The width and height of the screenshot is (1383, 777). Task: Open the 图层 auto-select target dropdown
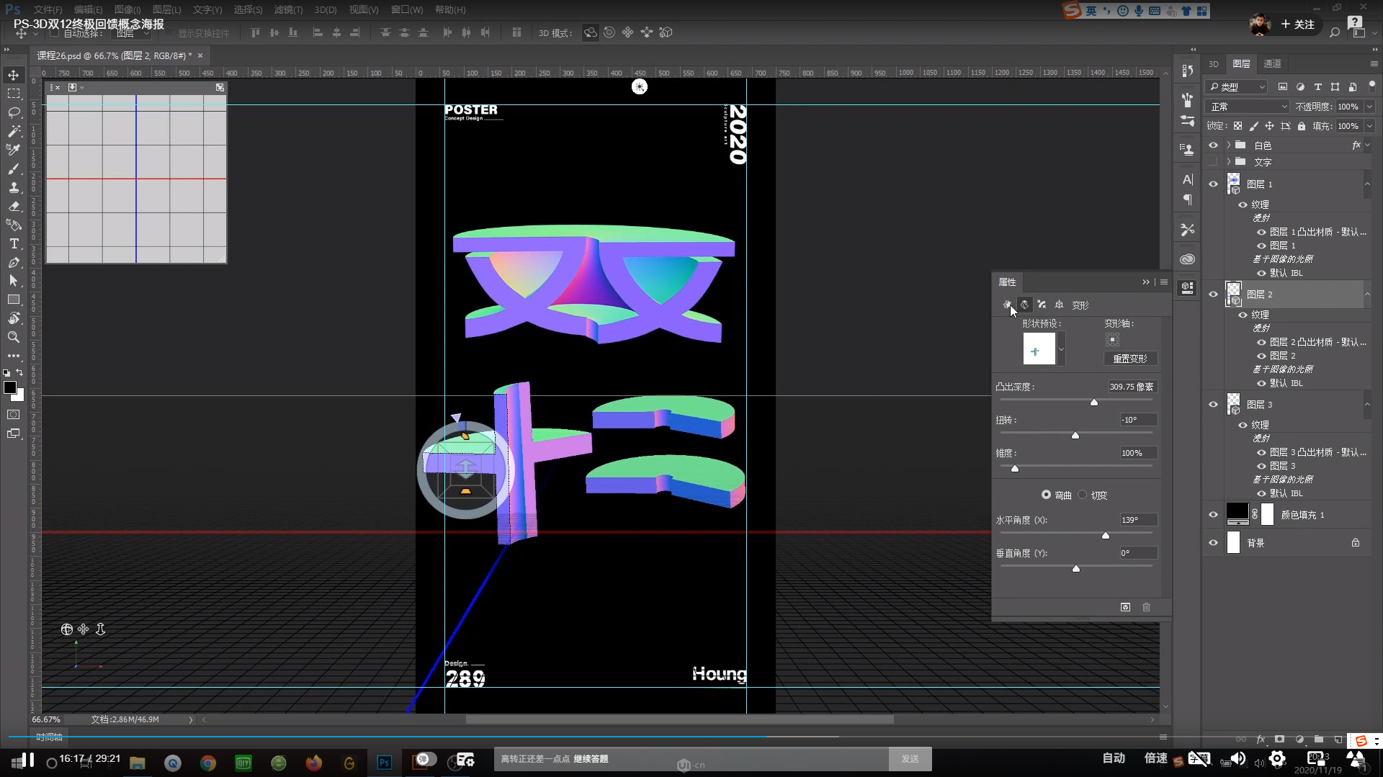coord(133,33)
